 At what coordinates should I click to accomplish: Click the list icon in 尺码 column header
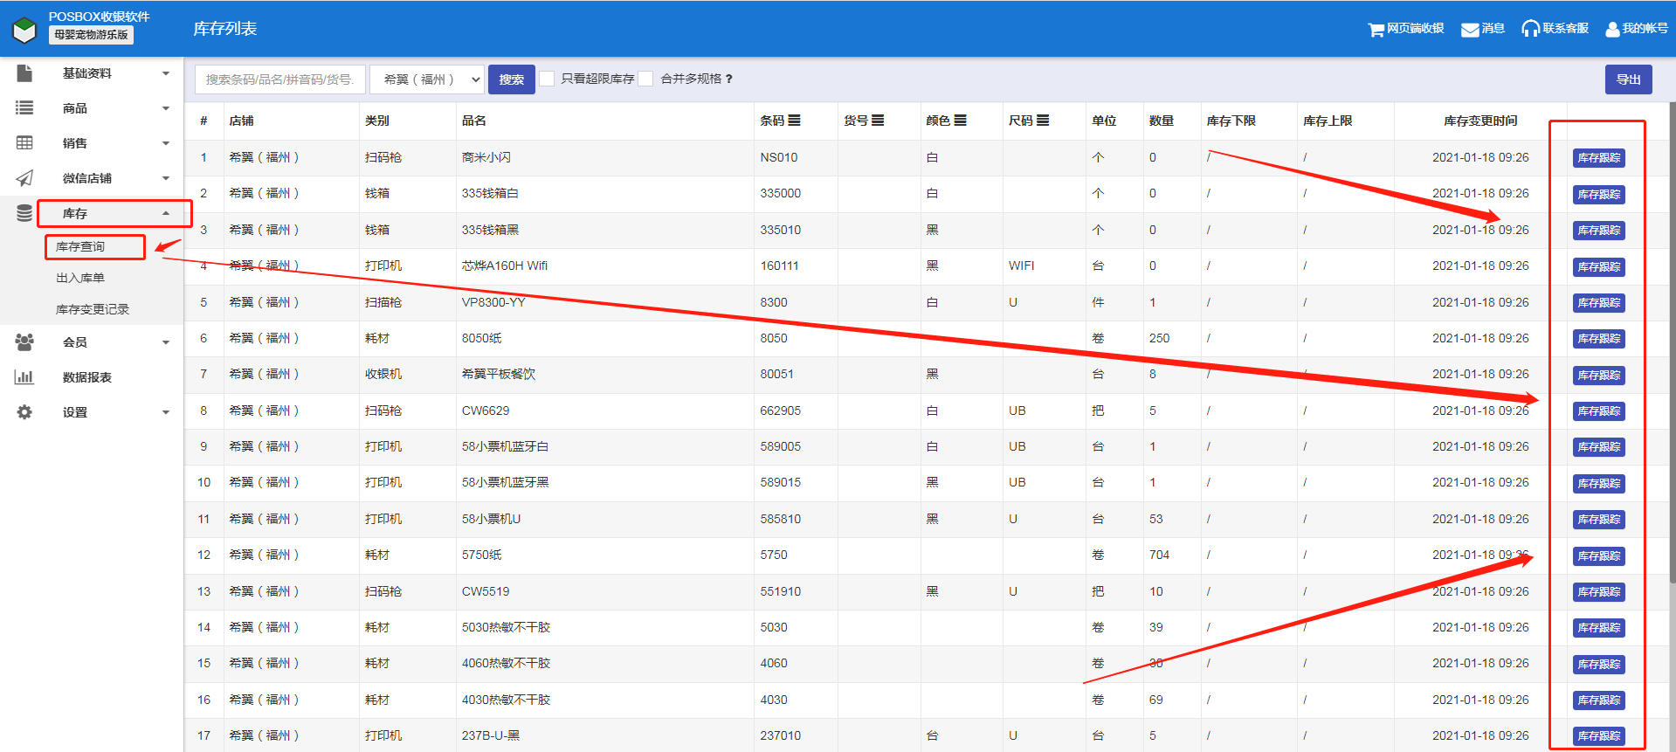point(1043,121)
